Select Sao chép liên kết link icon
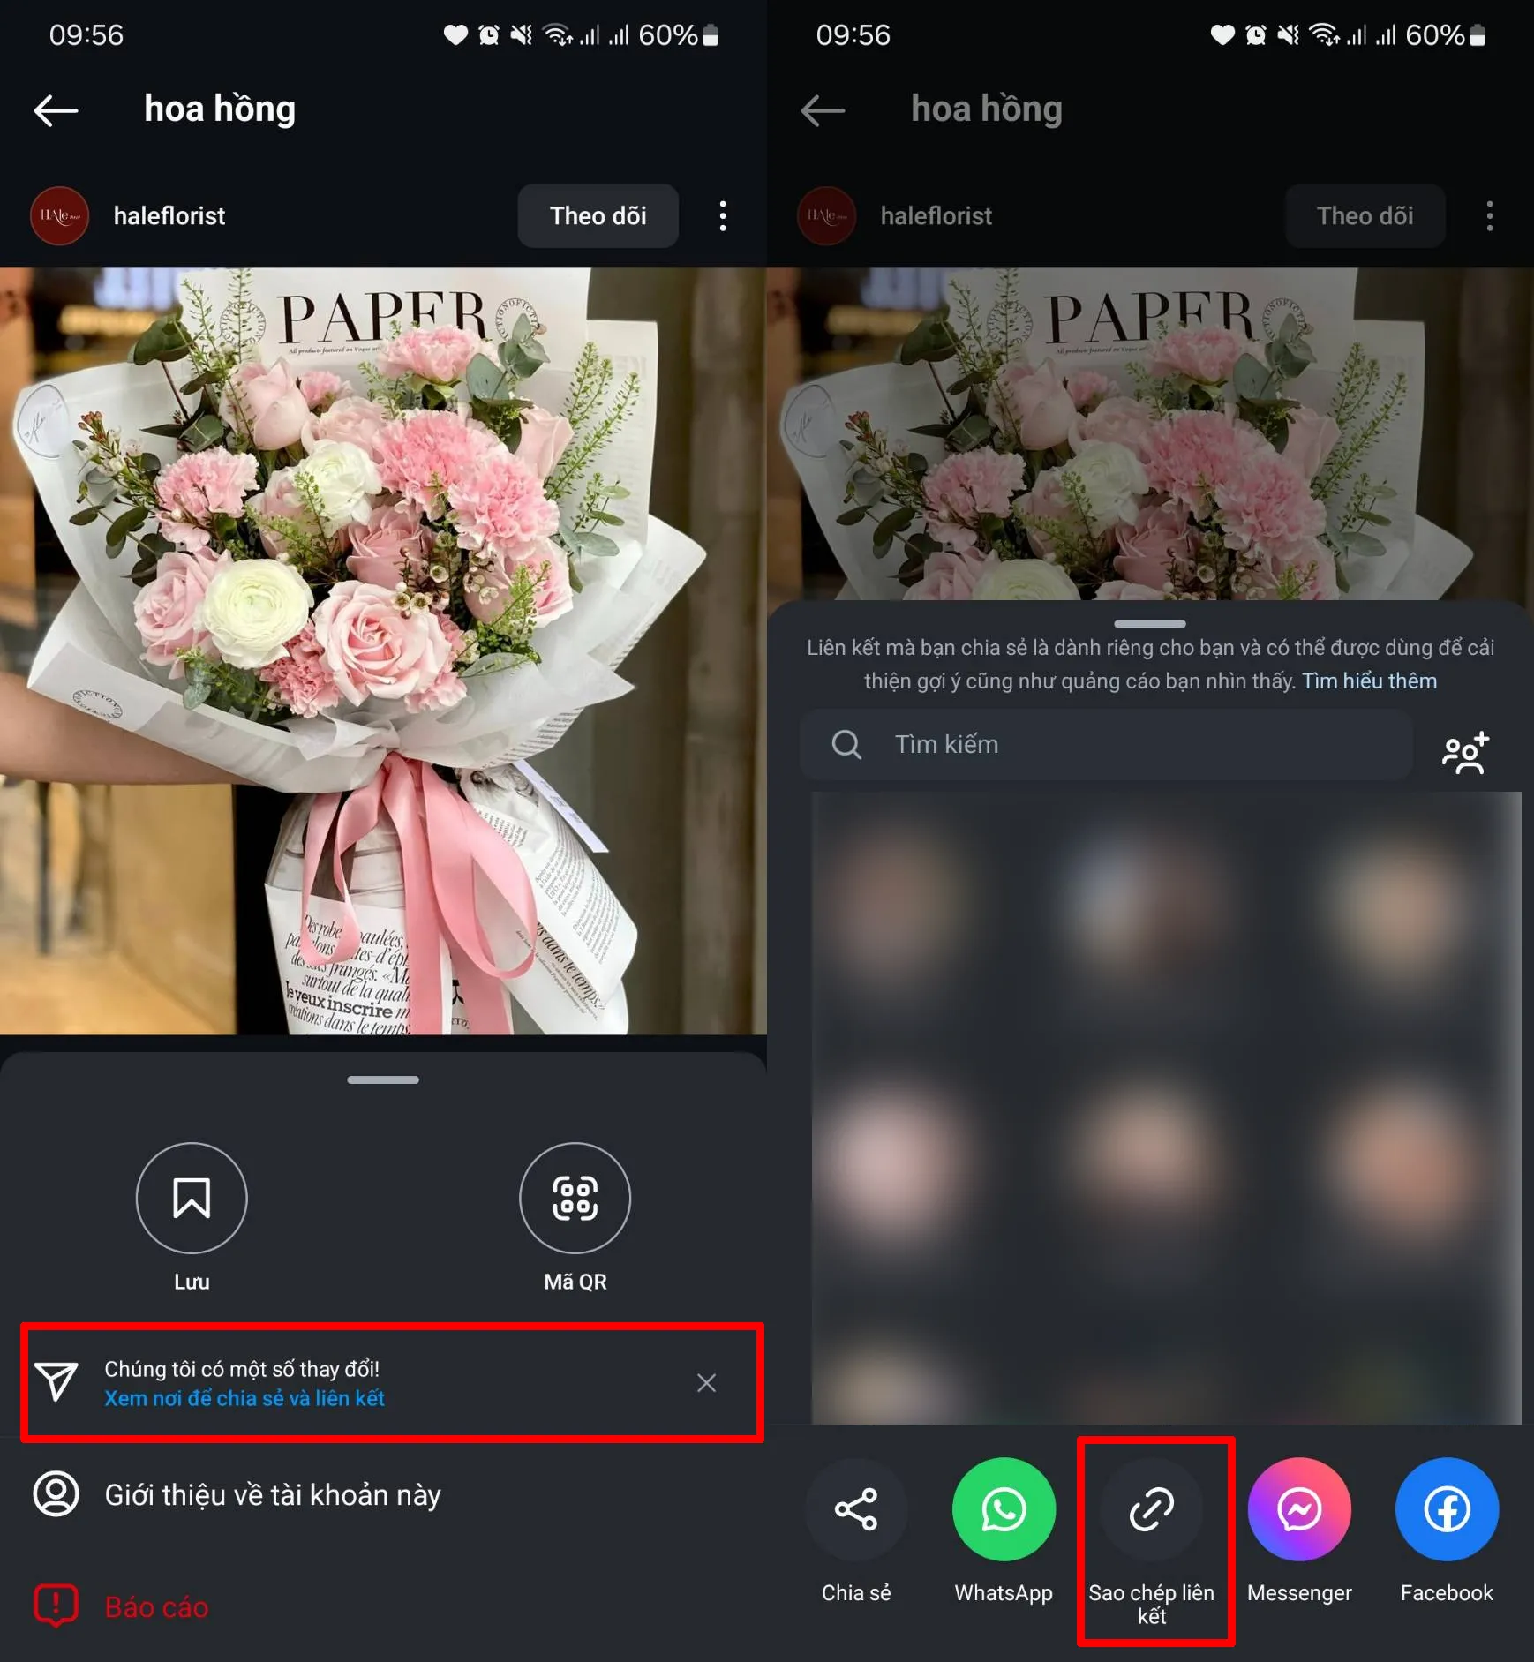The image size is (1534, 1662). [x=1151, y=1508]
